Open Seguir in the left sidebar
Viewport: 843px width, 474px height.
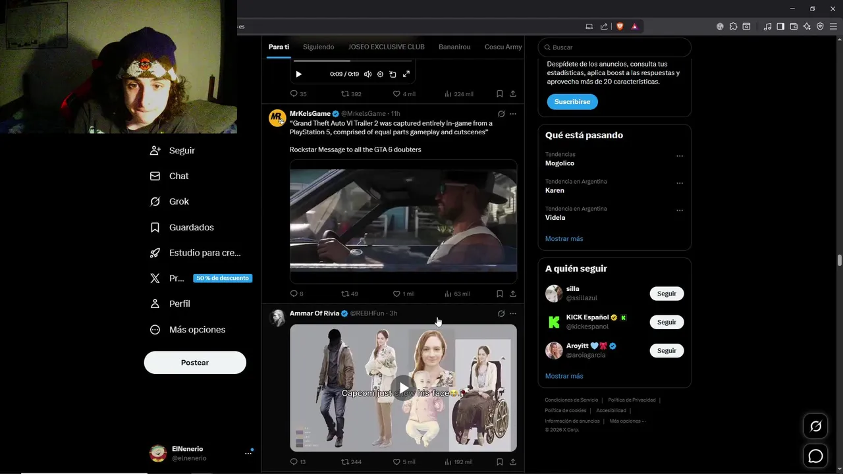(x=173, y=150)
